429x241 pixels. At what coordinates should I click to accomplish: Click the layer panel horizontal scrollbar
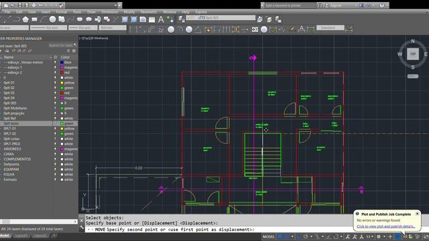[x=38, y=222]
